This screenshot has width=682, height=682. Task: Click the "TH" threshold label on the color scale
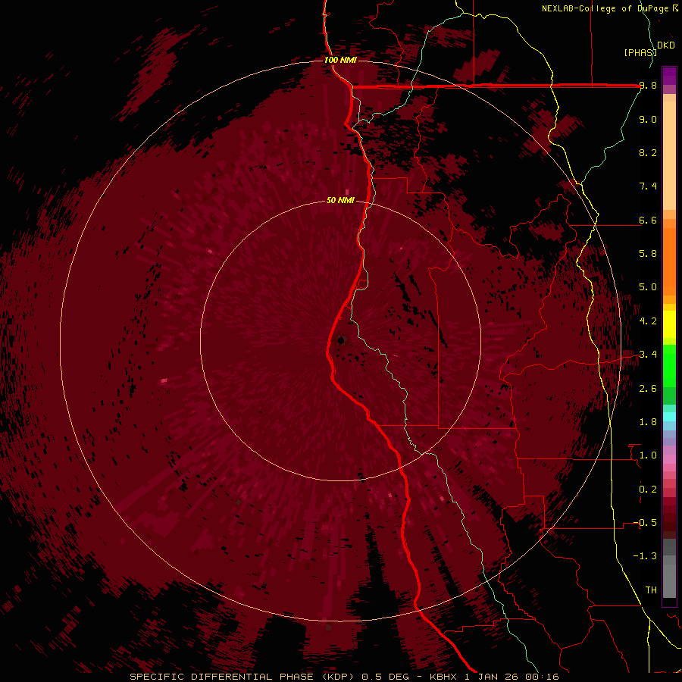coord(651,590)
